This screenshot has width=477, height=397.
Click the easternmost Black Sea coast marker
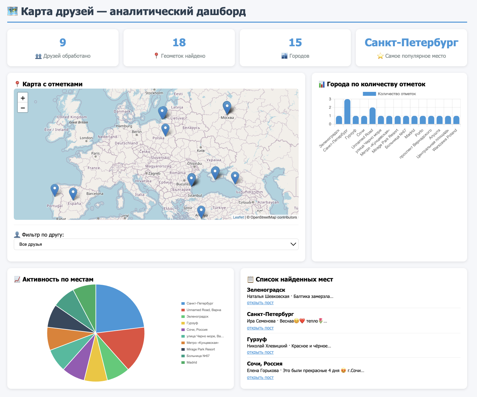point(235,178)
